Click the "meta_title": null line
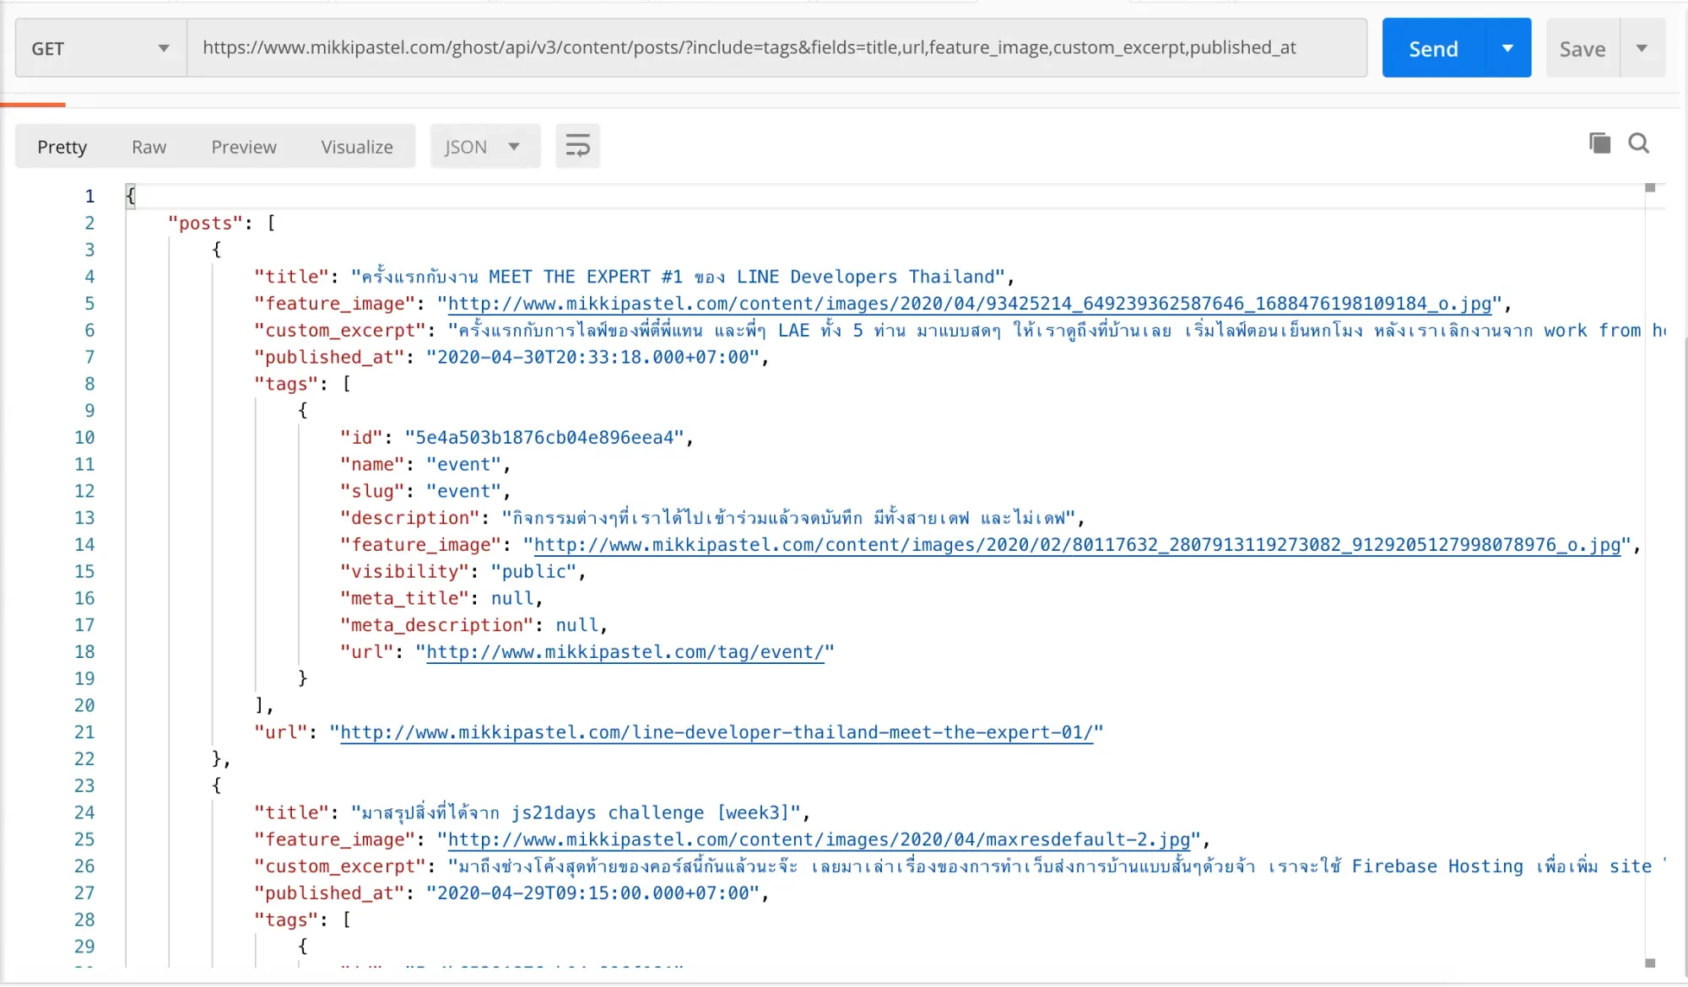Screen dimensions: 1688x987 coord(441,598)
